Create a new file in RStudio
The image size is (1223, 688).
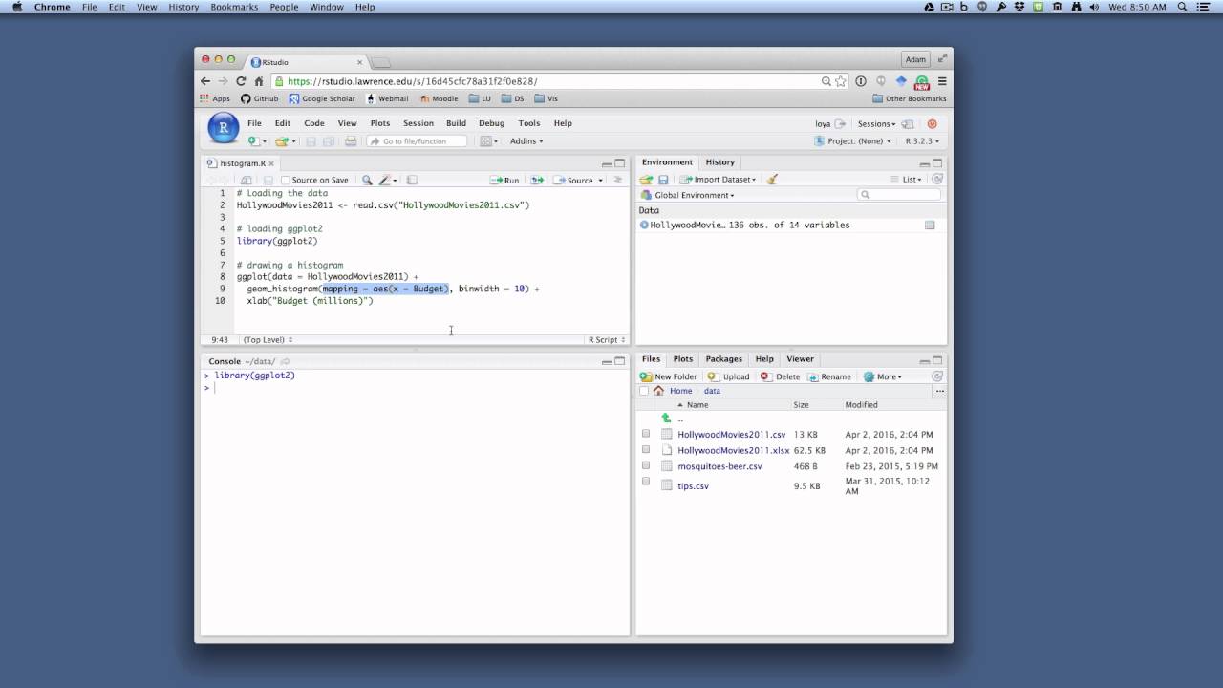coord(253,141)
